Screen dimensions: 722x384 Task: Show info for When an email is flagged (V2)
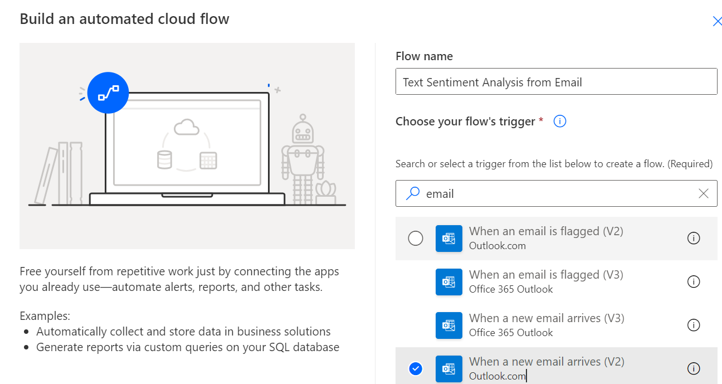(x=694, y=239)
